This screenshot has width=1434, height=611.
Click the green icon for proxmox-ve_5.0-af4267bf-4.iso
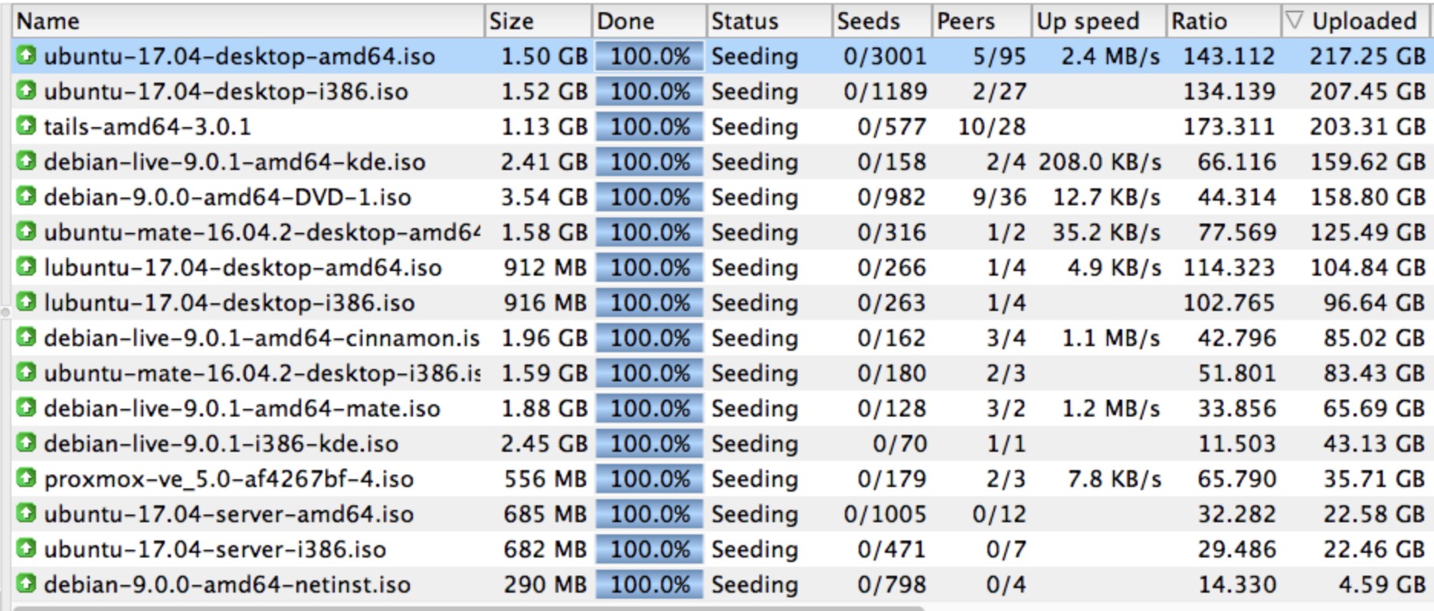pyautogui.click(x=26, y=478)
